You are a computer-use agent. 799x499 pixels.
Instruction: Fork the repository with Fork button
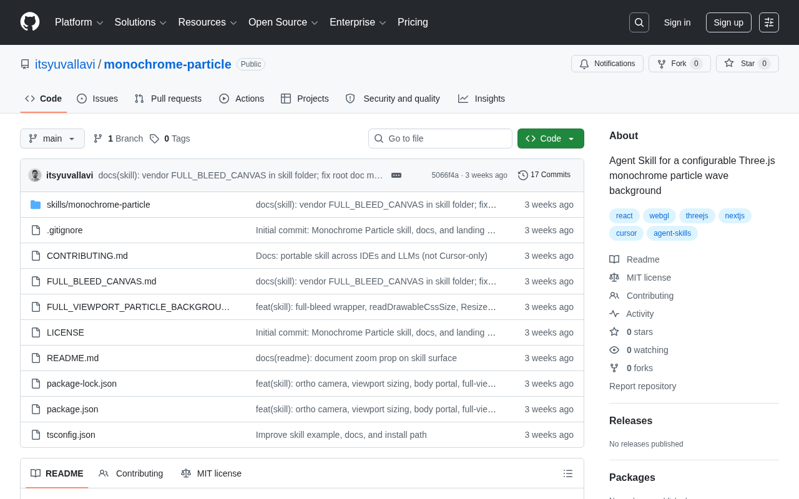coord(680,64)
